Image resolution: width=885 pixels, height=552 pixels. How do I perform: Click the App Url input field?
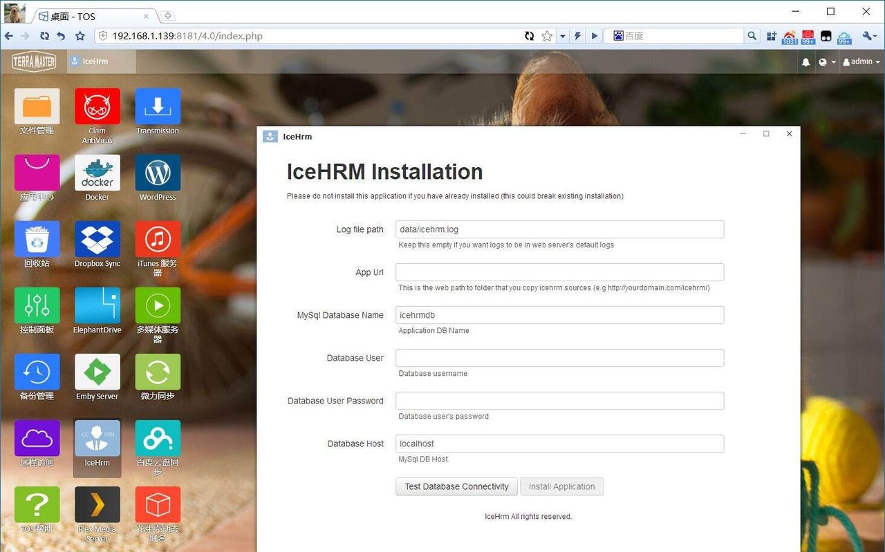coord(559,272)
